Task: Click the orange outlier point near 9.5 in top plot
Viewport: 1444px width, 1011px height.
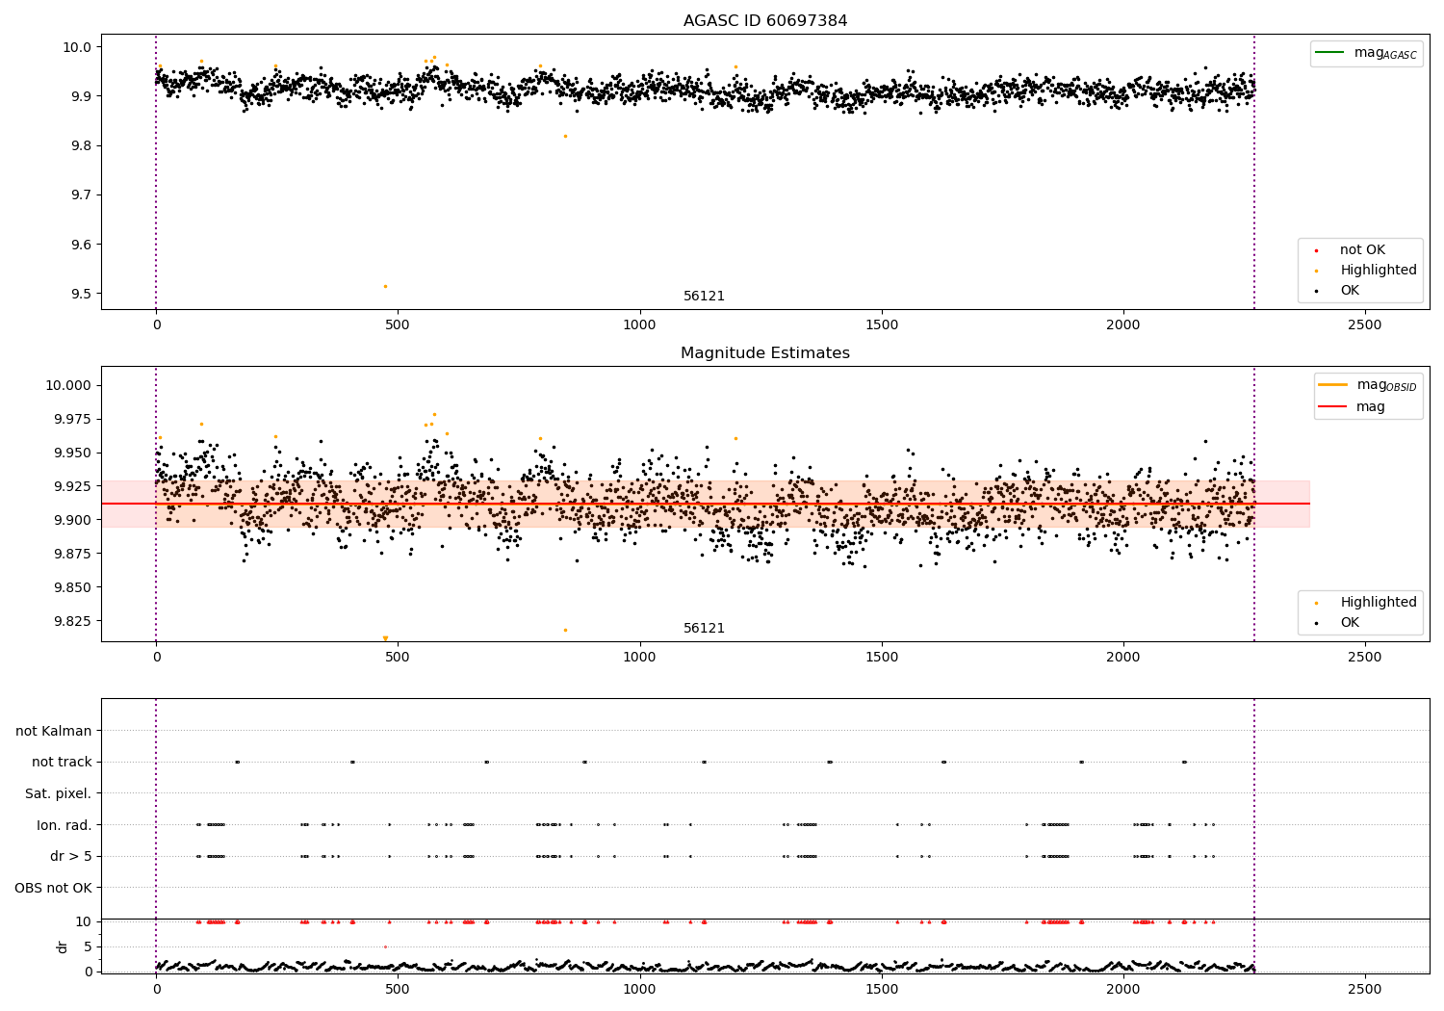Action: 385,286
